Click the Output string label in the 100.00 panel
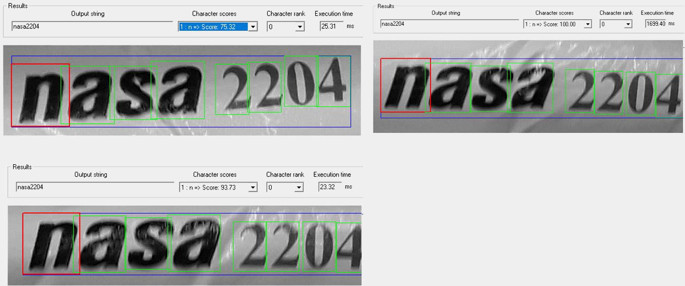This screenshot has height=286, width=685. point(446,13)
